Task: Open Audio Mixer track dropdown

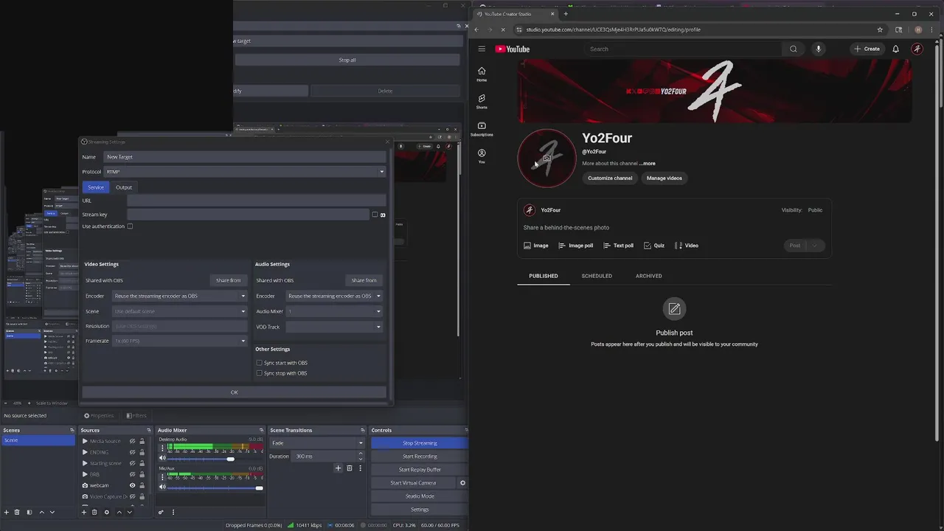Action: click(334, 311)
